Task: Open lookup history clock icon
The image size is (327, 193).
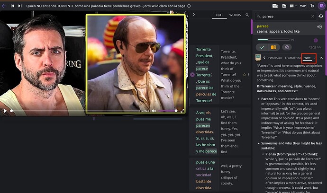Action: point(321,16)
